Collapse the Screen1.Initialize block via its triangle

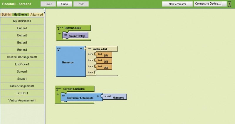click(x=57, y=90)
